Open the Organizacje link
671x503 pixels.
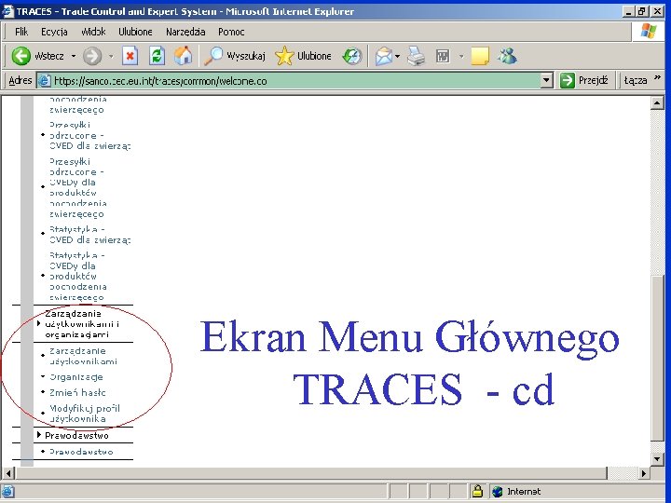76,377
